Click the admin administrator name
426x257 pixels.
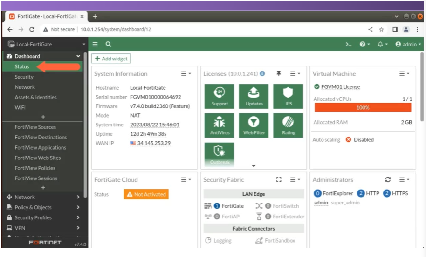(x=321, y=203)
